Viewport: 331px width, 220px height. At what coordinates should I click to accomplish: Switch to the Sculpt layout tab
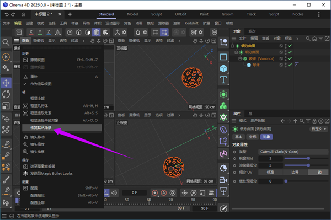click(x=157, y=14)
